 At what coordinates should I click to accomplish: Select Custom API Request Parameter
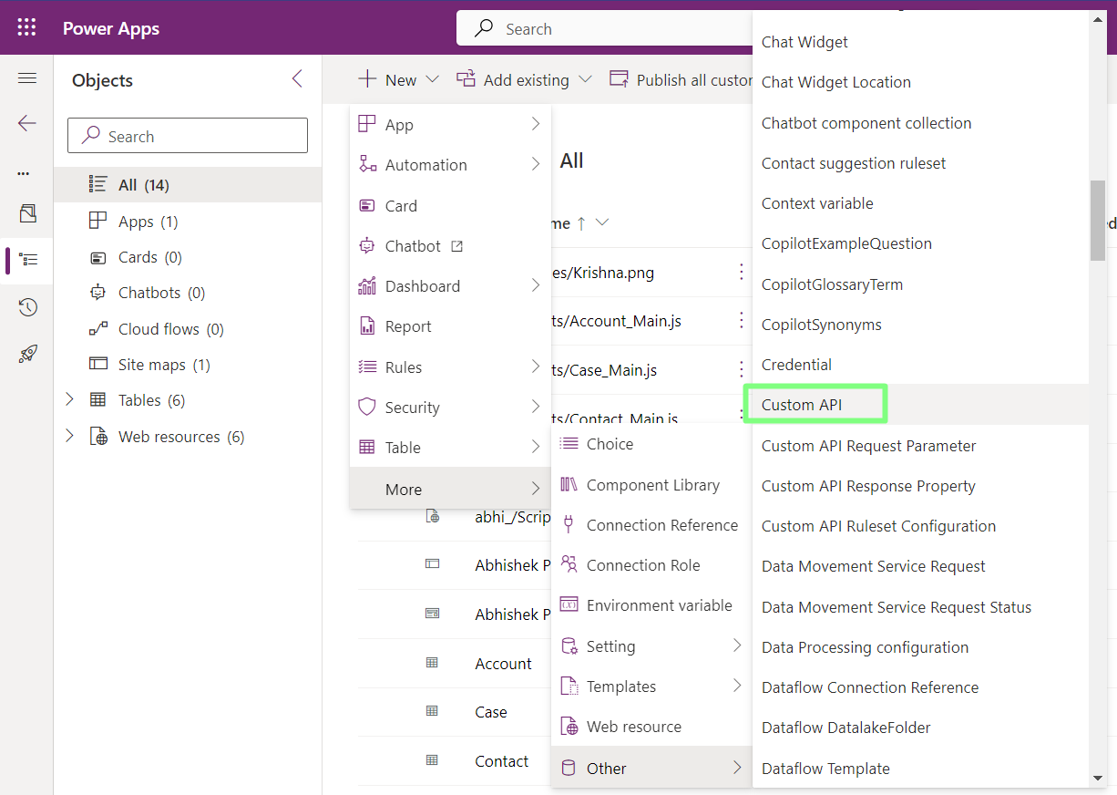920,445
